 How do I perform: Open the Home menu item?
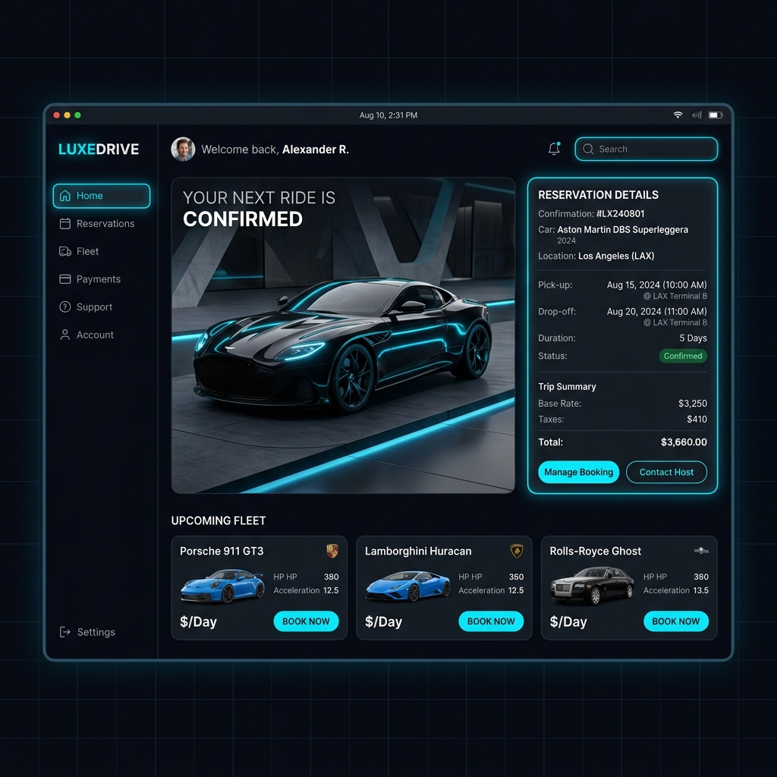102,196
